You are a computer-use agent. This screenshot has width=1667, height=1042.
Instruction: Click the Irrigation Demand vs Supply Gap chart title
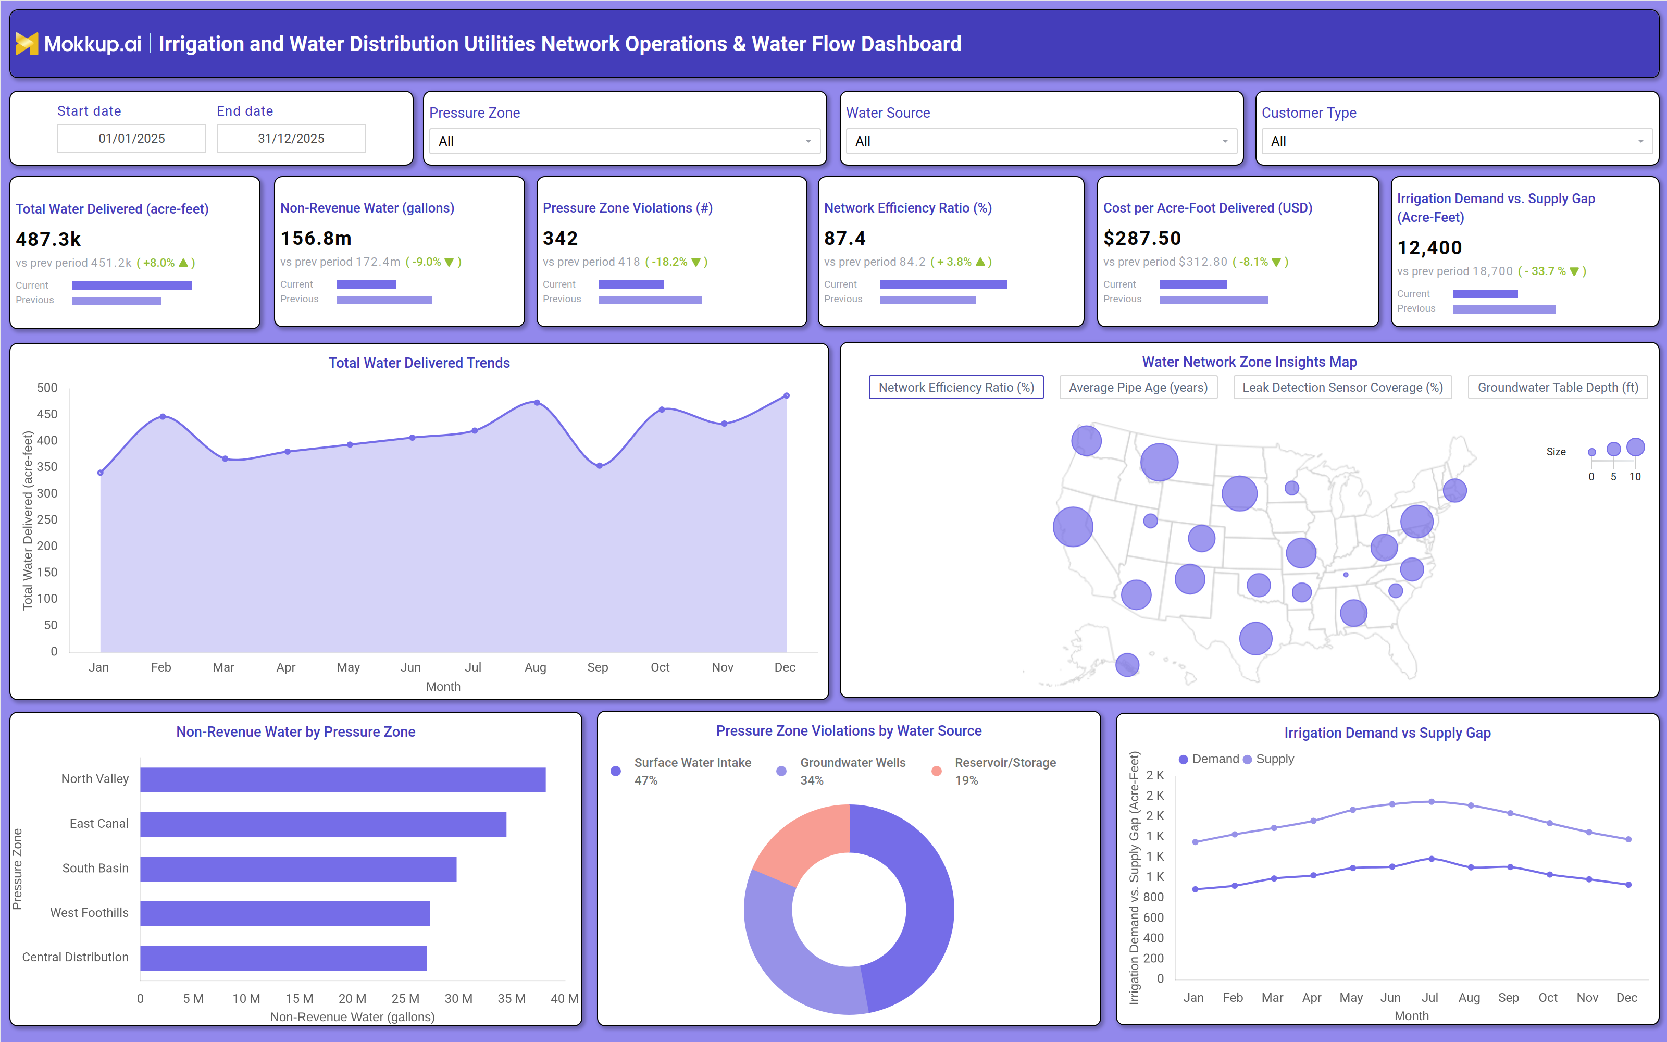(1387, 733)
